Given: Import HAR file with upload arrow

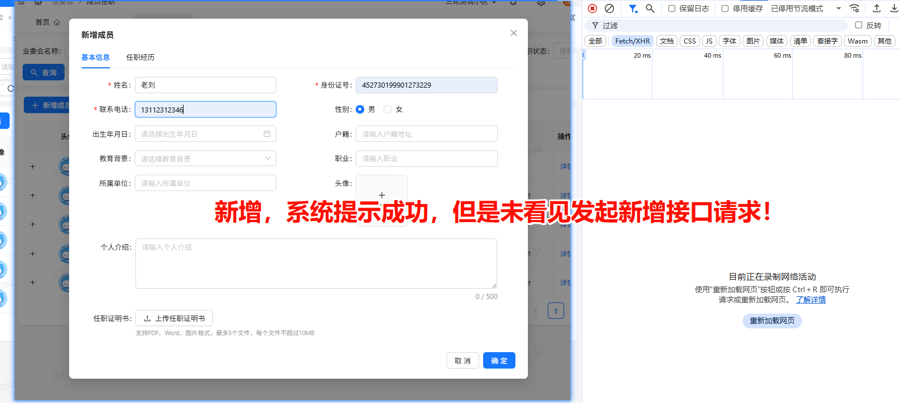Looking at the screenshot, I should click(x=877, y=8).
